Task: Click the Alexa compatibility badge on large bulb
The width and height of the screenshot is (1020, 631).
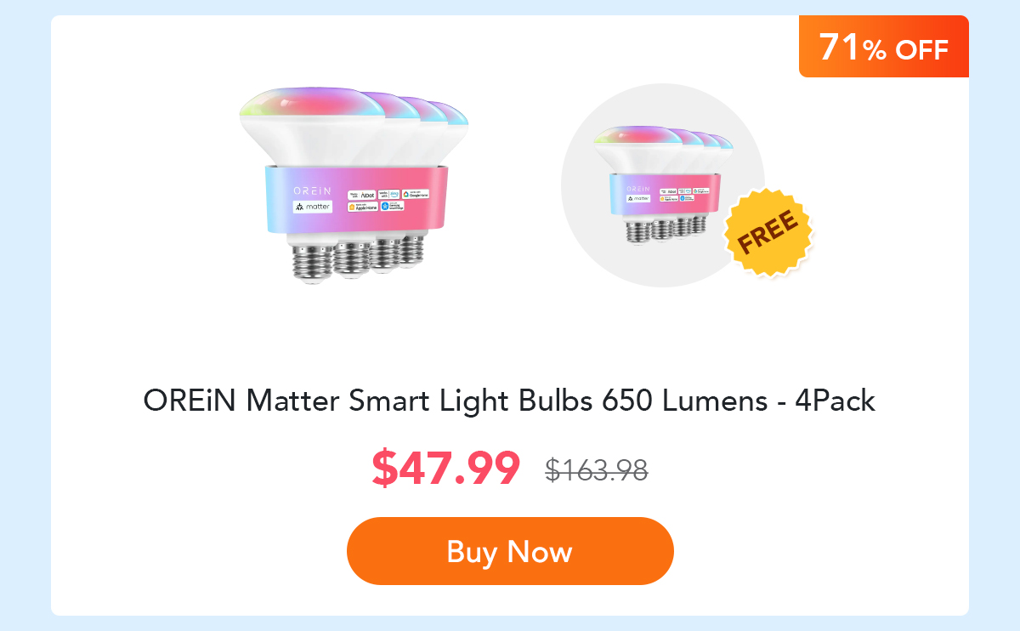Action: click(388, 194)
